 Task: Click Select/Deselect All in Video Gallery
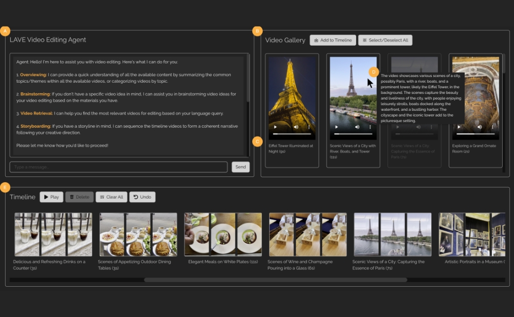tap(385, 40)
